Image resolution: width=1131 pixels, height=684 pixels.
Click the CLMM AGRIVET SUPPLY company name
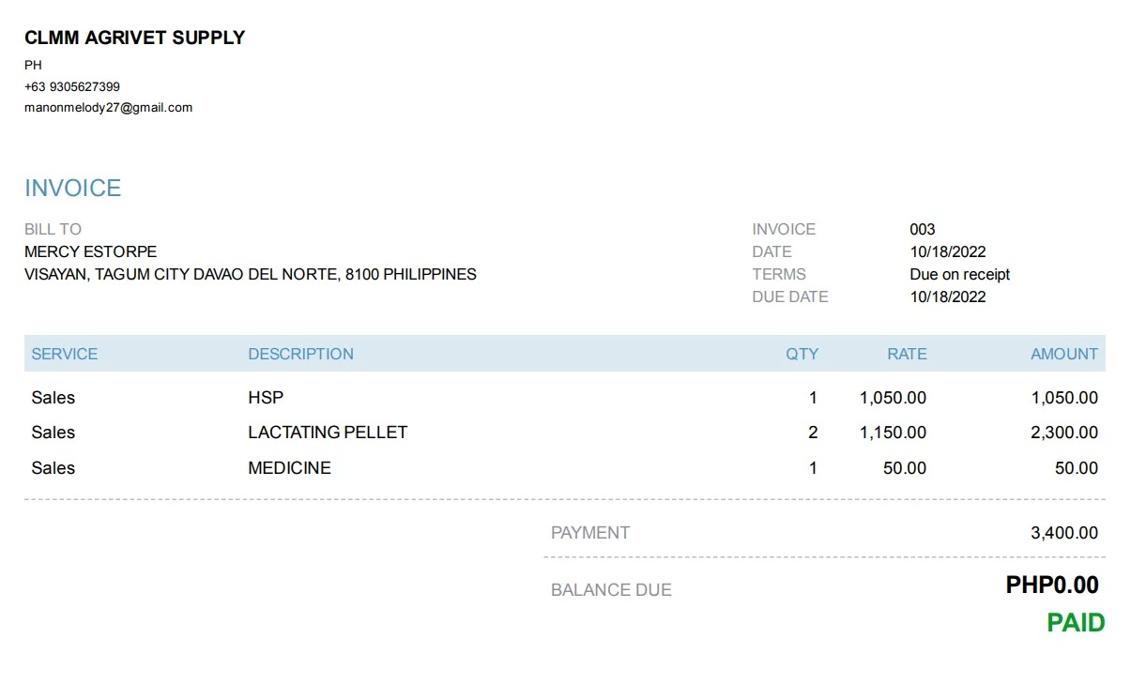pos(134,38)
